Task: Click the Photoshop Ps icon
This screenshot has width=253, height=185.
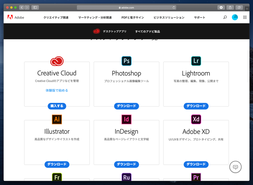Action: [x=126, y=61]
